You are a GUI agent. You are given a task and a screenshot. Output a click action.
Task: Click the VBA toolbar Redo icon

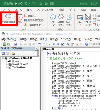pos(44,44)
